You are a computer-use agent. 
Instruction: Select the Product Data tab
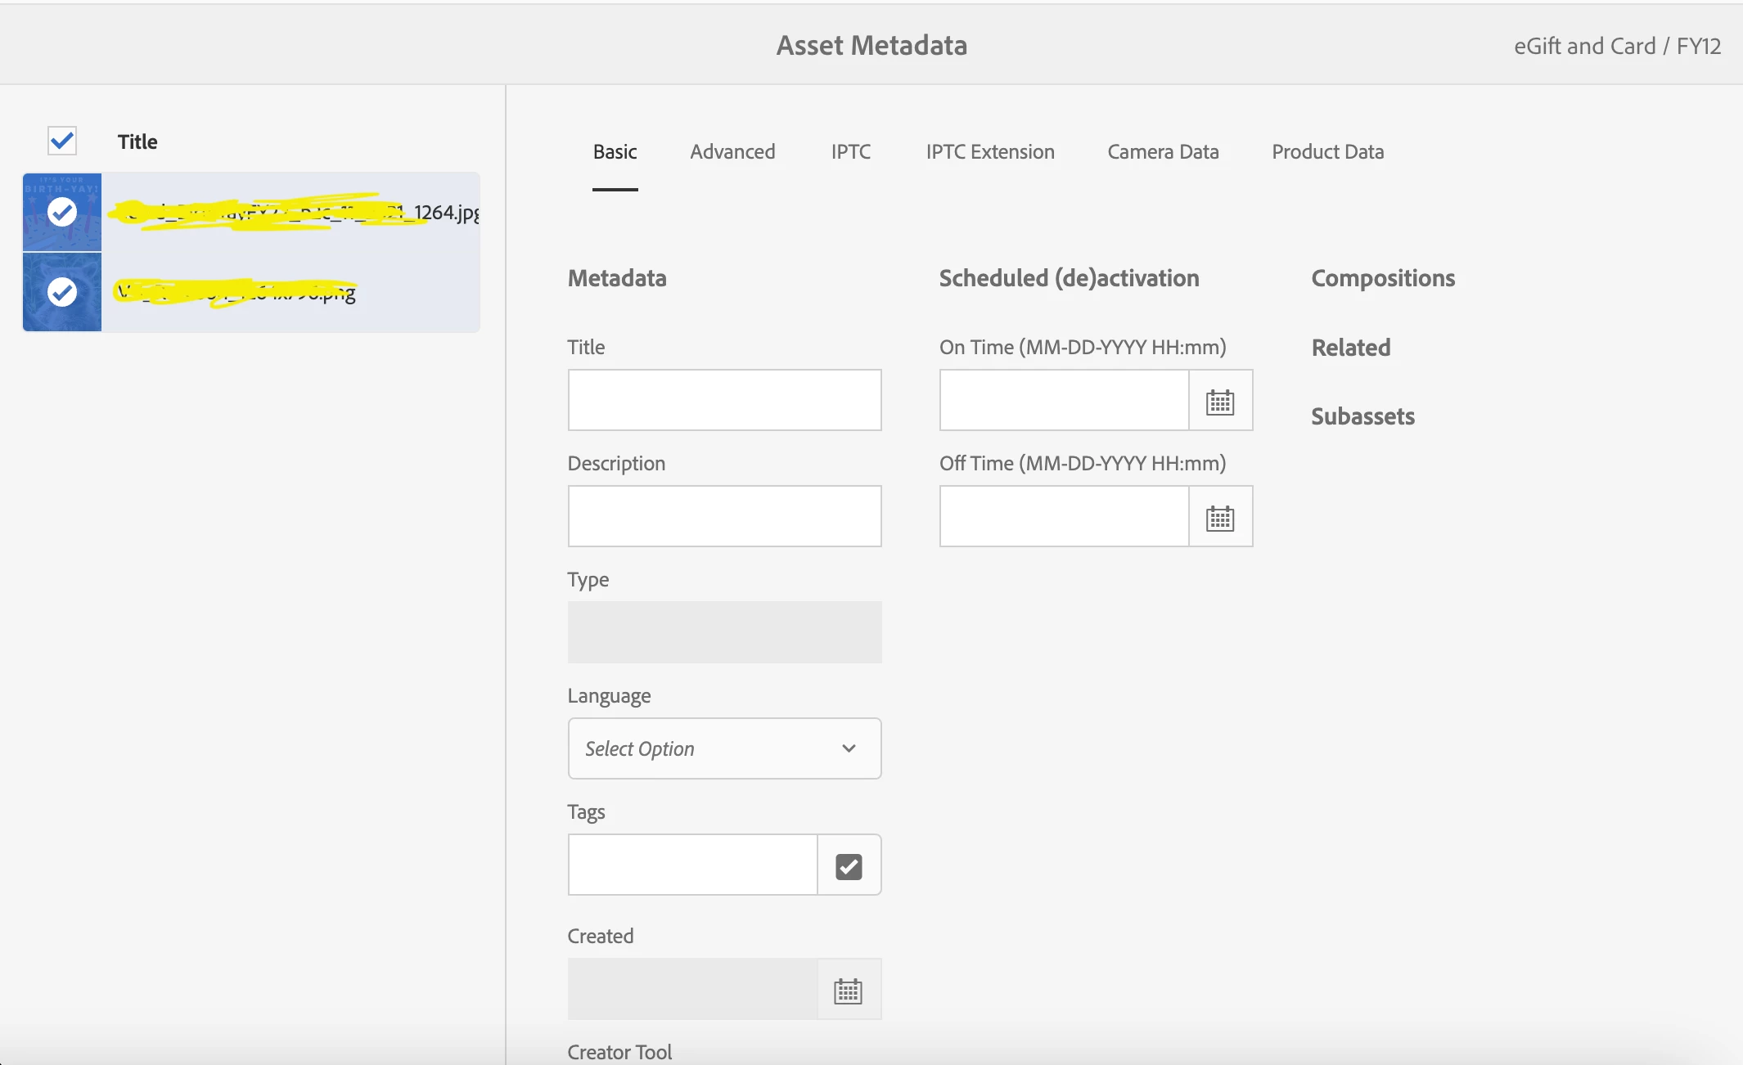pyautogui.click(x=1327, y=152)
